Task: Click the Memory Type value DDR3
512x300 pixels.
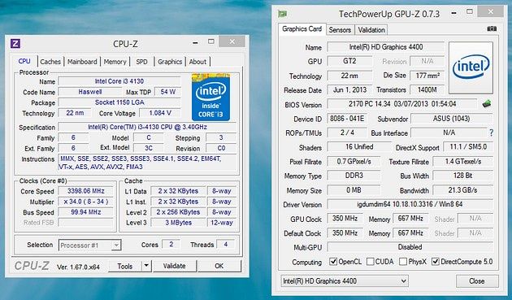Action: (354, 176)
